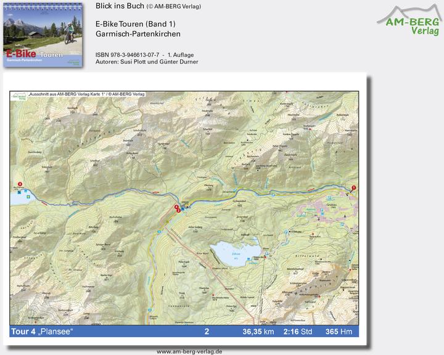Select the "Blick ins Buch" heading
444x355 pixels.
coord(120,6)
